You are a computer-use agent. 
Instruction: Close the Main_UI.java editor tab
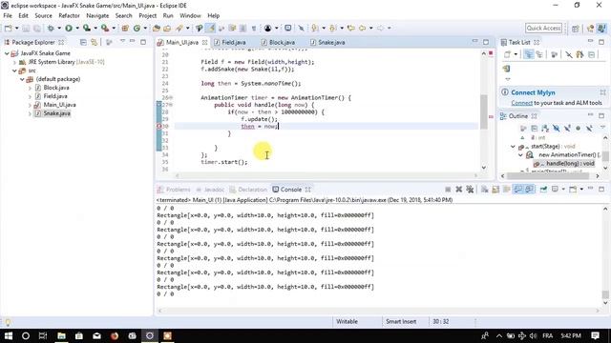pos(204,42)
